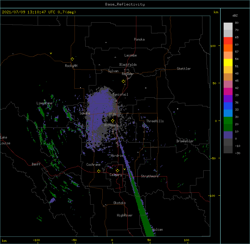
Task: Click the HighRiver label
Action: tap(125, 215)
